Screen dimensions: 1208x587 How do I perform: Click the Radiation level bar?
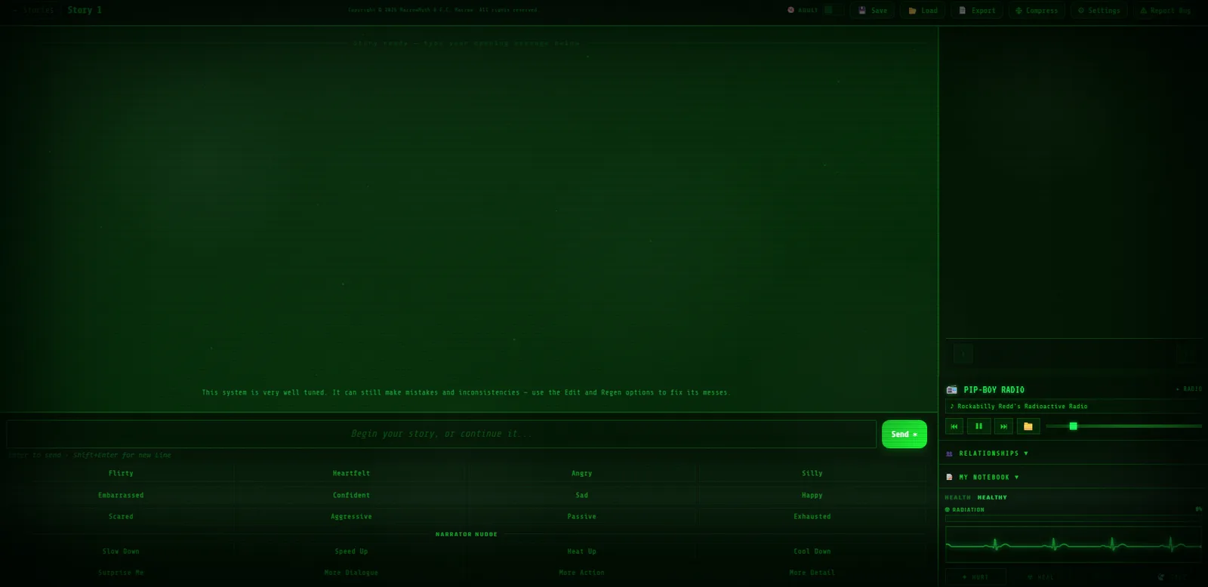[1073, 519]
